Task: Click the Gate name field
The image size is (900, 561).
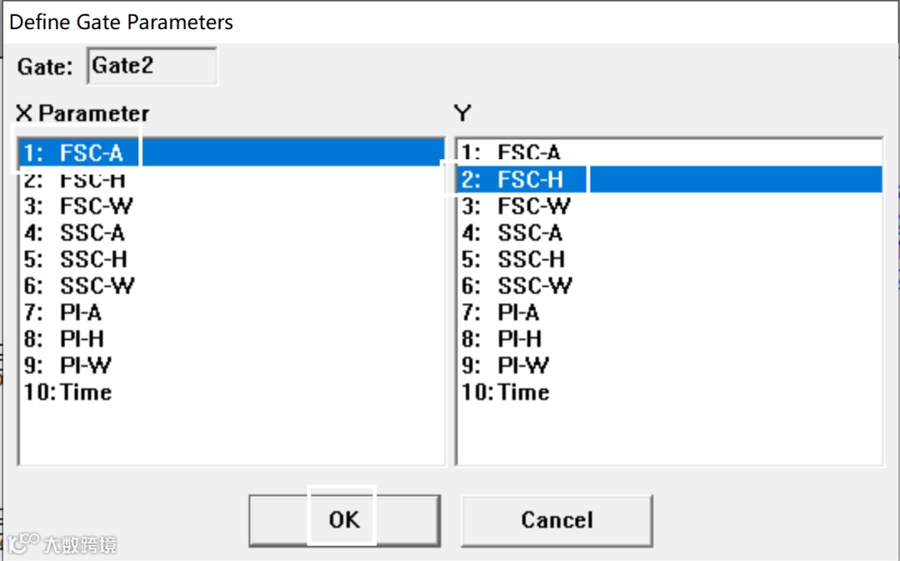Action: tap(151, 67)
